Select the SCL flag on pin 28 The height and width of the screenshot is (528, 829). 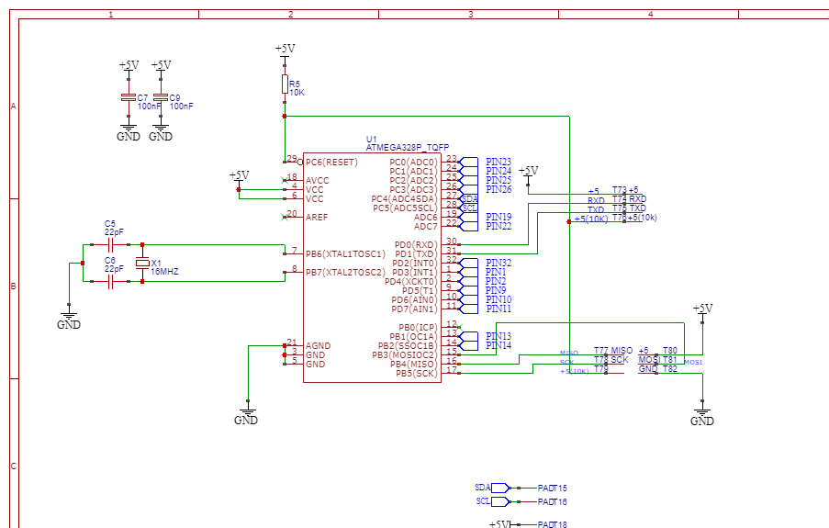pos(469,208)
